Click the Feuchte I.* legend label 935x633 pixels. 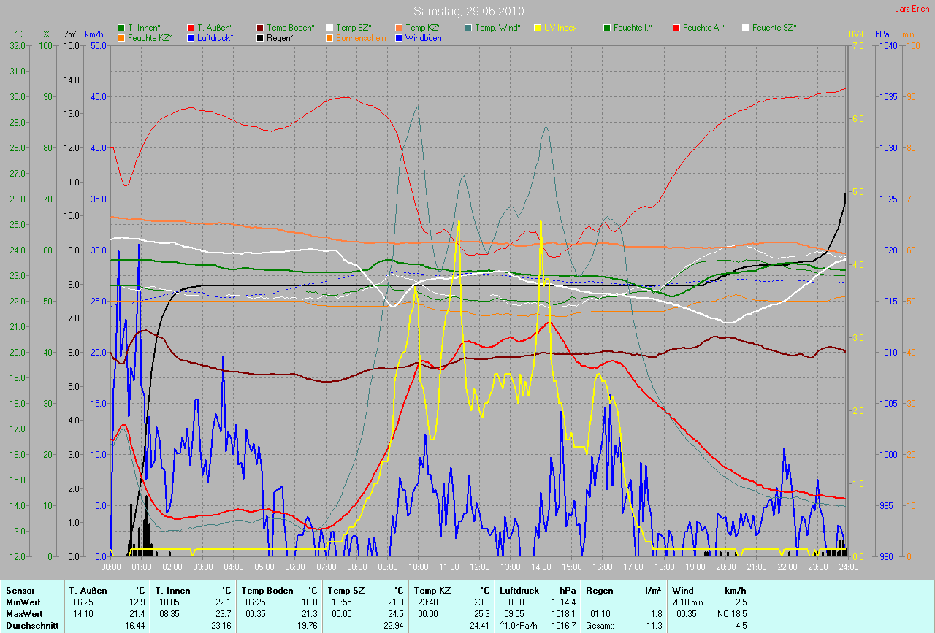pos(633,28)
